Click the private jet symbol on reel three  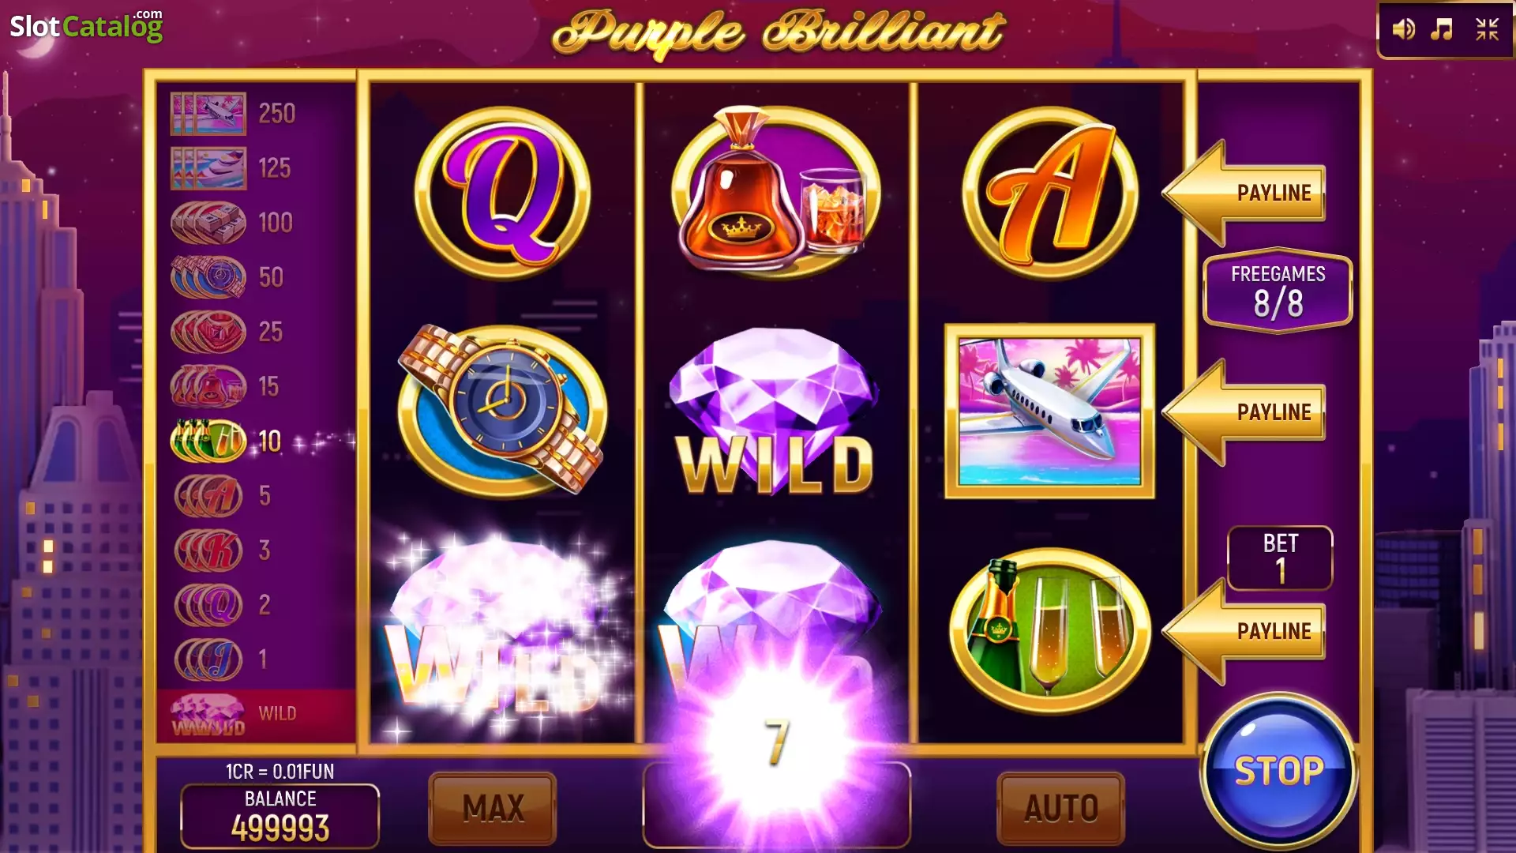(1049, 411)
